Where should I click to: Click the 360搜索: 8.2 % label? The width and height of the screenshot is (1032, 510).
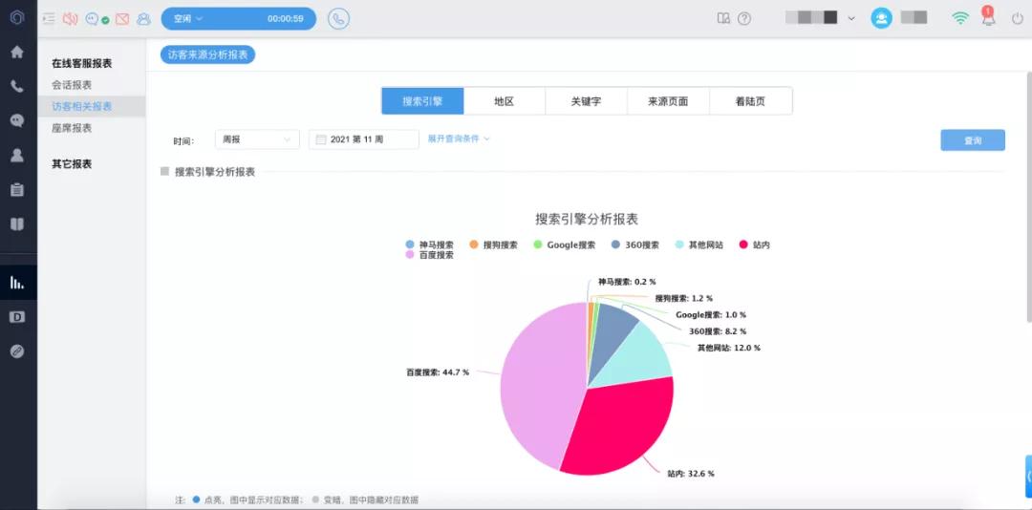pos(718,331)
